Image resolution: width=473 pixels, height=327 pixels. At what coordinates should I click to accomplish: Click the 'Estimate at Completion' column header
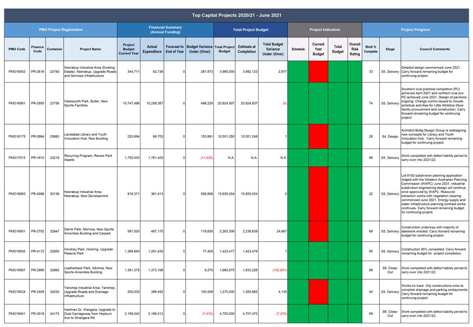click(x=247, y=49)
